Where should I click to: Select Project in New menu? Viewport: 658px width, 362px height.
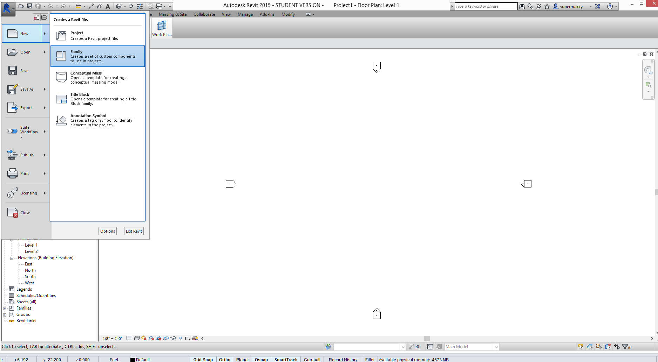(97, 36)
